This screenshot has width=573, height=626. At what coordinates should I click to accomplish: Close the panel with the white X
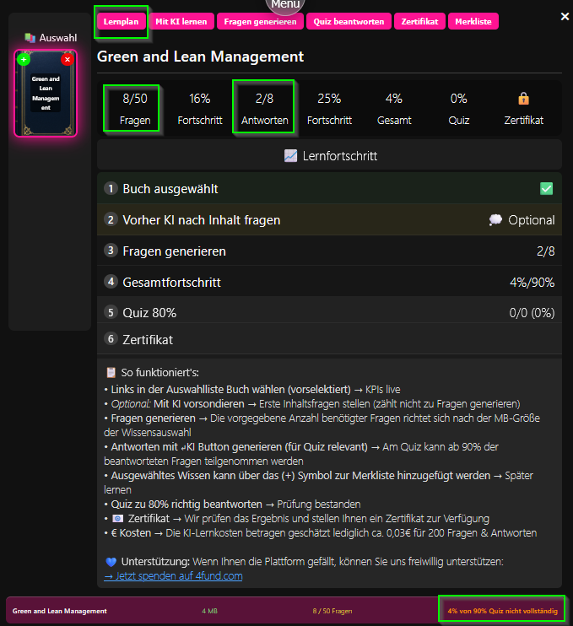[565, 17]
